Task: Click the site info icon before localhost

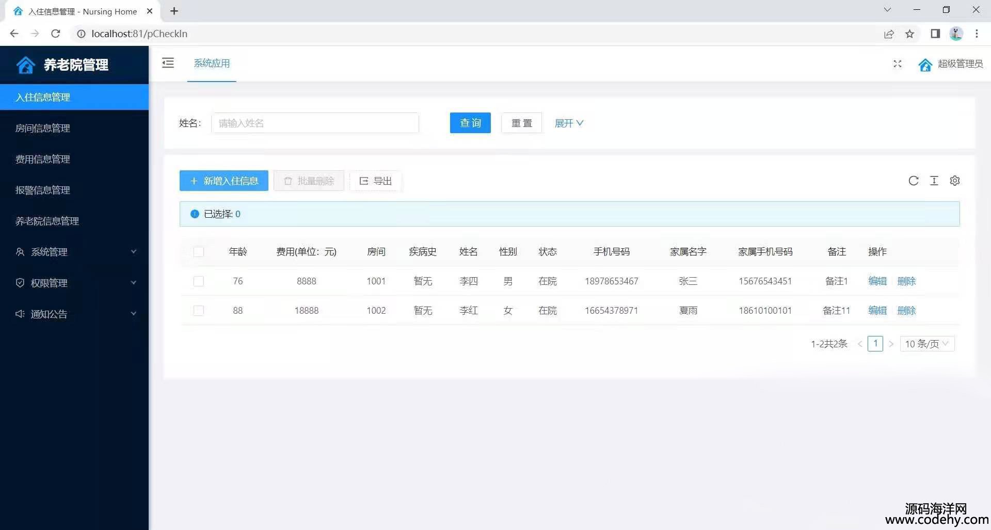Action: tap(81, 34)
